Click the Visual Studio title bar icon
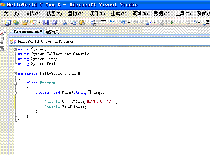The width and height of the screenshot is (210, 155). click(x=3, y=5)
